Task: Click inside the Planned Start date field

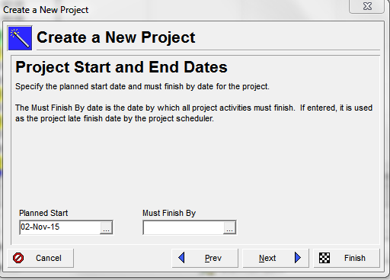Action: click(60, 227)
